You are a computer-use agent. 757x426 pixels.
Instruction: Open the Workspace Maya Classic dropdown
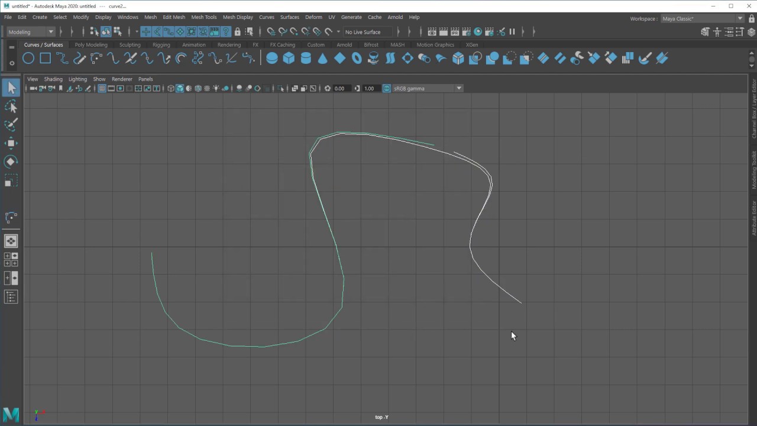coord(702,18)
